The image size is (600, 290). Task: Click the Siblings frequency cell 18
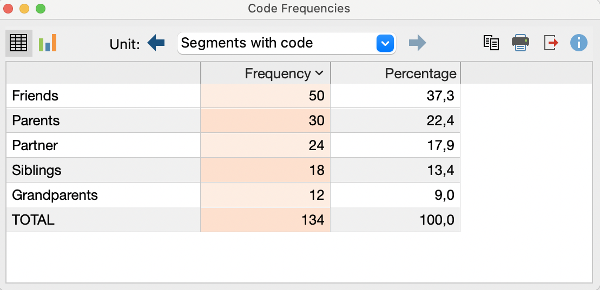[266, 170]
